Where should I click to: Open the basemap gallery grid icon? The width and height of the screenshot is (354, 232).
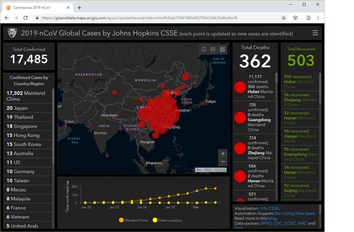pos(222,49)
